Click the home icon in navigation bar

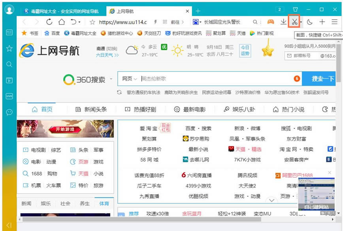click(x=62, y=22)
